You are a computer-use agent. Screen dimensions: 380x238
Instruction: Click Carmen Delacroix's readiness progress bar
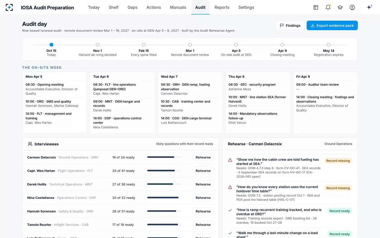pos(164,157)
